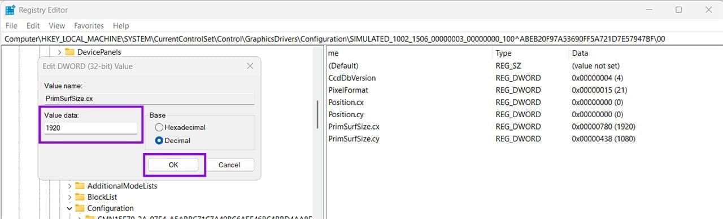Select the Hexadecimal base option
This screenshot has width=723, height=219.
click(x=159, y=127)
